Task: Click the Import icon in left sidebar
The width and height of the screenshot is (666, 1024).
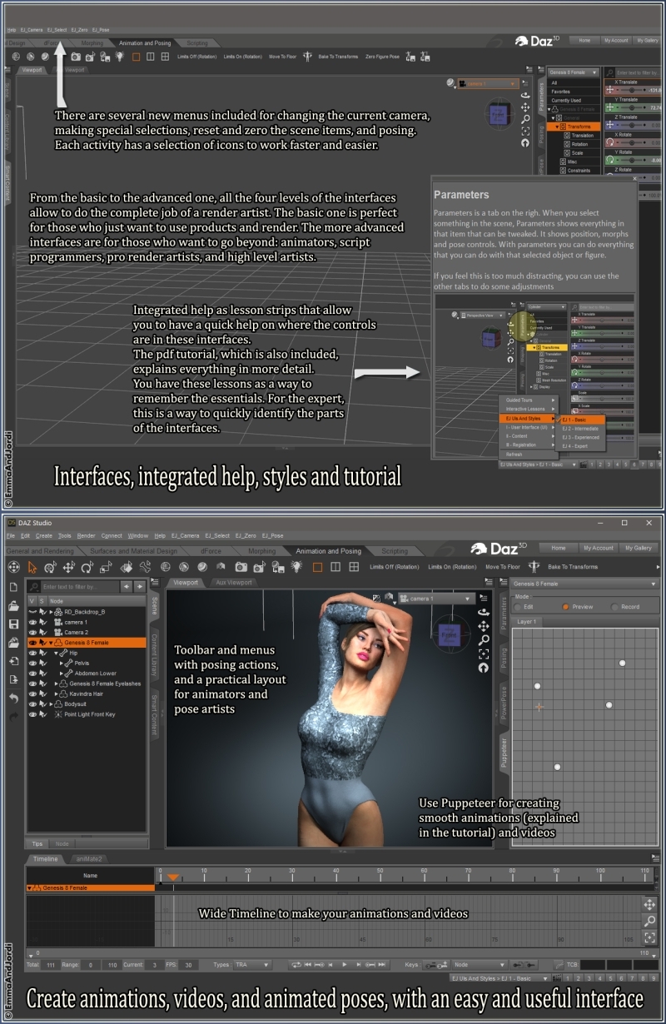Action: 13,661
